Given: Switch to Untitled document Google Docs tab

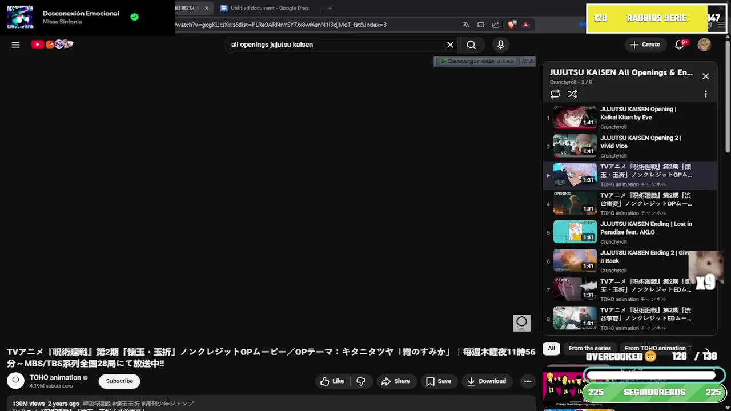Looking at the screenshot, I should [264, 8].
